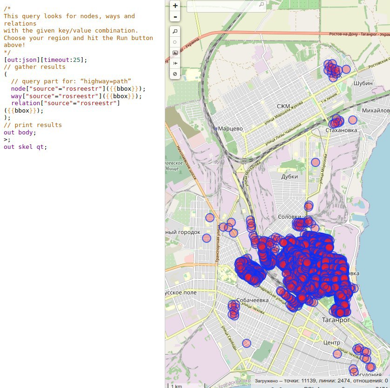Activate manual bounding box selection icon
This screenshot has height=388, width=390.
pyautogui.click(x=175, y=53)
